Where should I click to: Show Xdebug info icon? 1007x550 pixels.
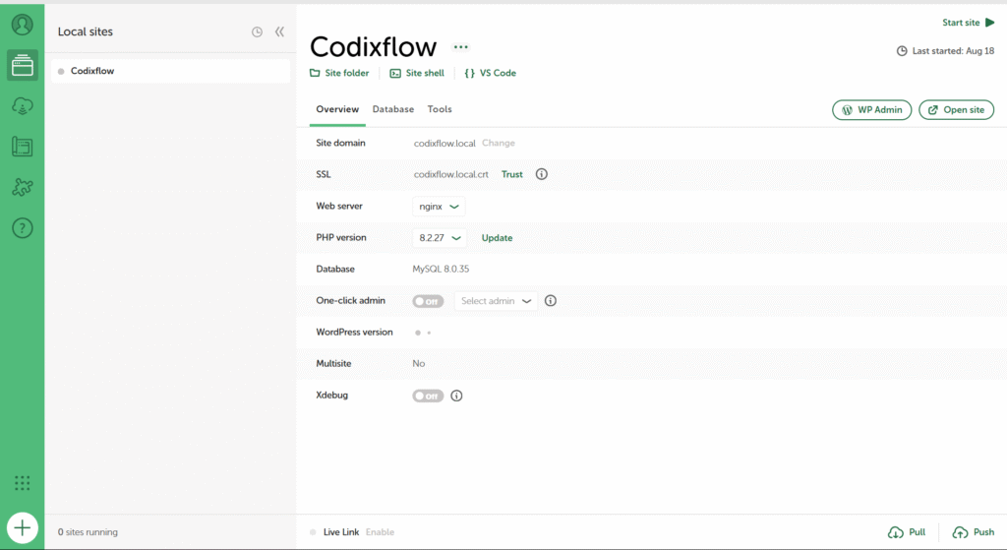456,396
